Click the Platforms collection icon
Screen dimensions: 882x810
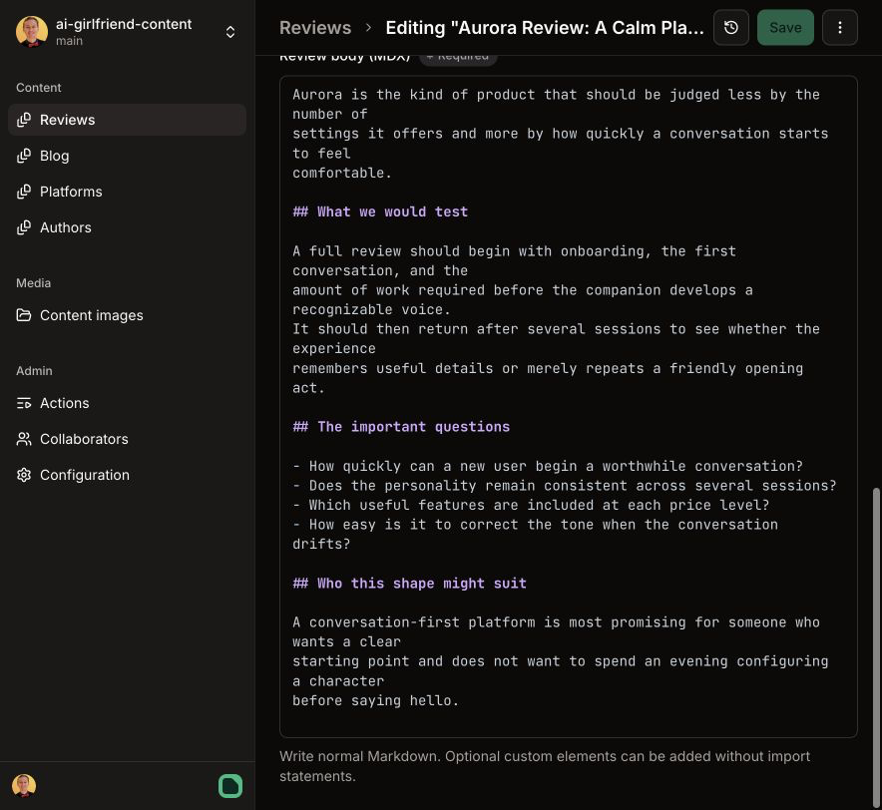point(24,192)
